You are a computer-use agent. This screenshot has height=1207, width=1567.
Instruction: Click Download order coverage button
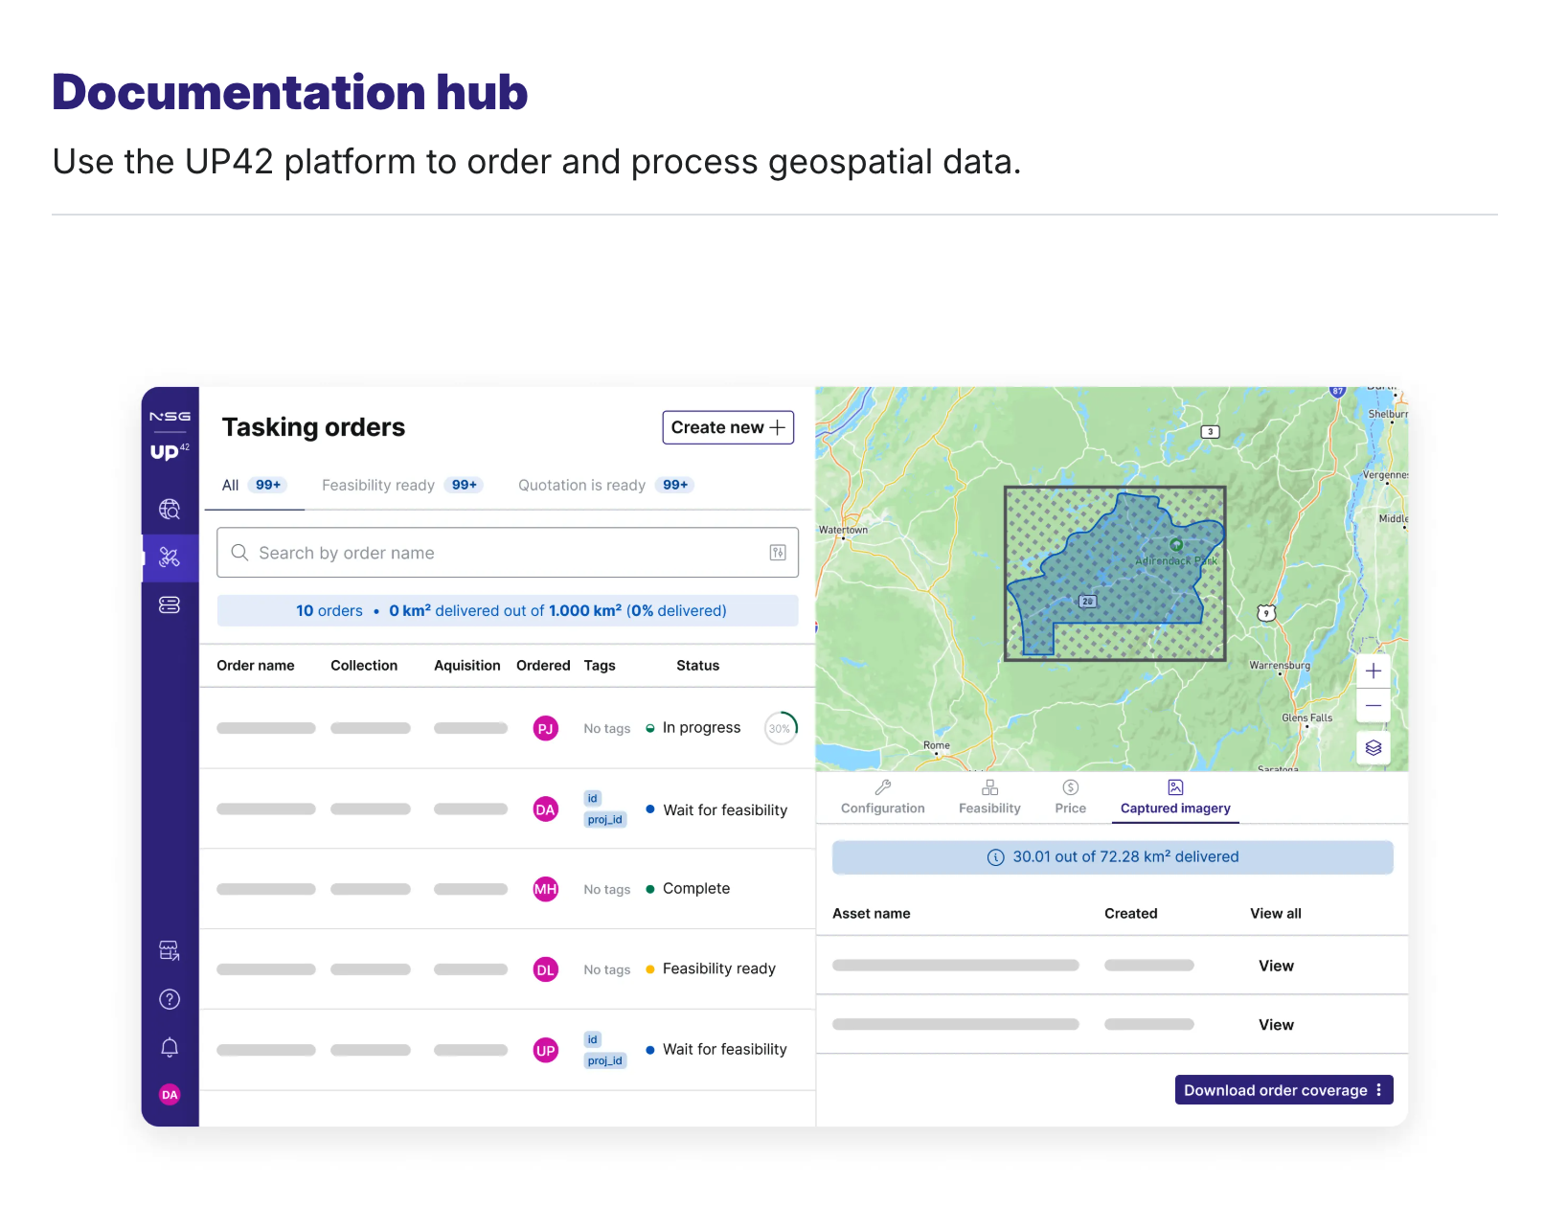(x=1283, y=1090)
